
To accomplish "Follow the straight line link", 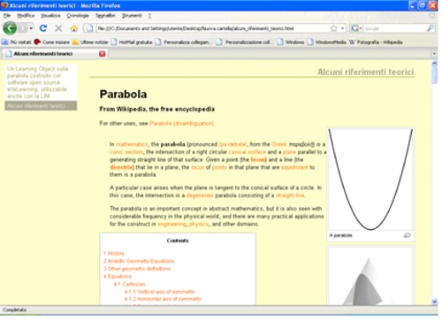I will pos(290,195).
